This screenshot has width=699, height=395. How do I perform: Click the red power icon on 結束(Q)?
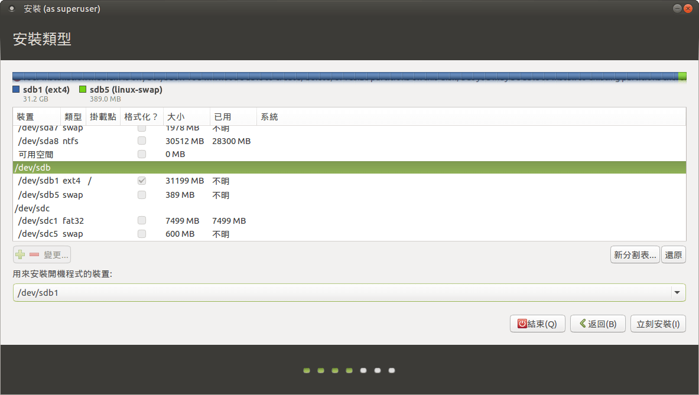[522, 324]
